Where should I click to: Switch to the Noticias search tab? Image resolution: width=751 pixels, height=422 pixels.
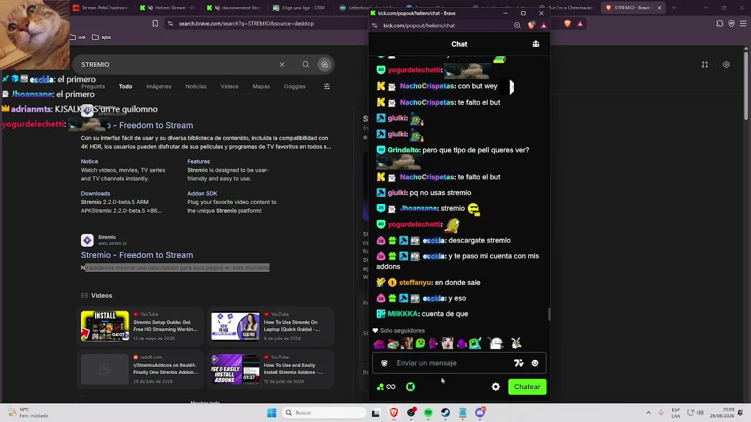point(196,86)
